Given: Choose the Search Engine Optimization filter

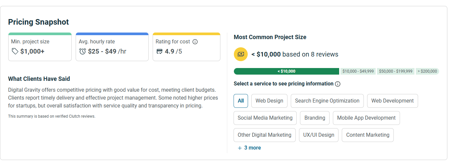Looking at the screenshot, I should (x=327, y=101).
